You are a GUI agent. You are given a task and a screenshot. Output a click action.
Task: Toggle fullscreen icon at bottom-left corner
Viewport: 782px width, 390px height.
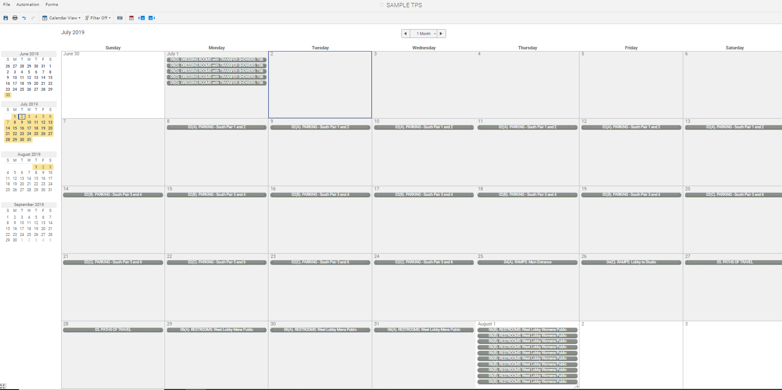click(3, 386)
